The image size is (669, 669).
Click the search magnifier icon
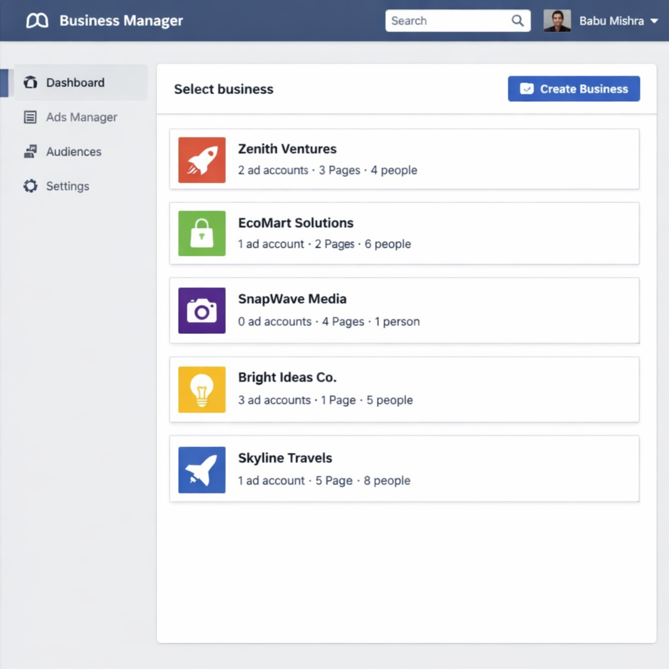pyautogui.click(x=517, y=20)
